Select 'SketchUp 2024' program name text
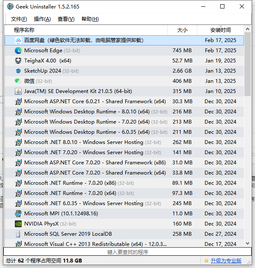The height and width of the screenshot is (268, 255). click(43, 71)
